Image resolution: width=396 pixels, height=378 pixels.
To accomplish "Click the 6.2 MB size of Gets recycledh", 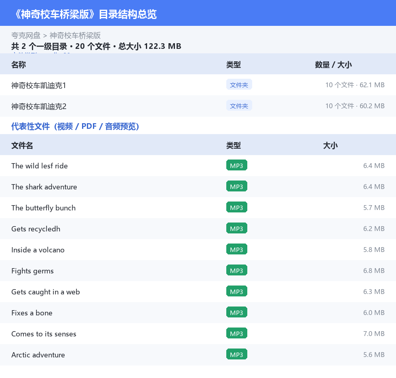I will click(x=374, y=229).
